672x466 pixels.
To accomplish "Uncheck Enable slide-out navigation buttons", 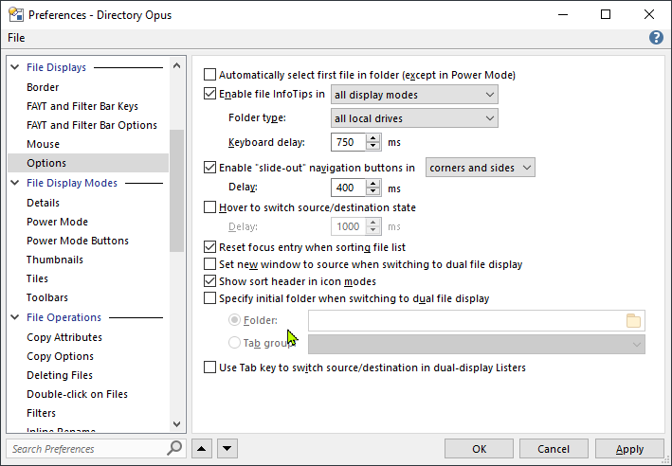I will tap(209, 168).
